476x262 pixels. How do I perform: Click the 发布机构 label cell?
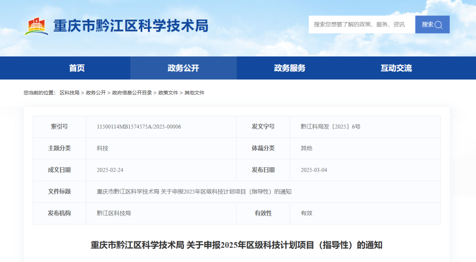(59, 213)
